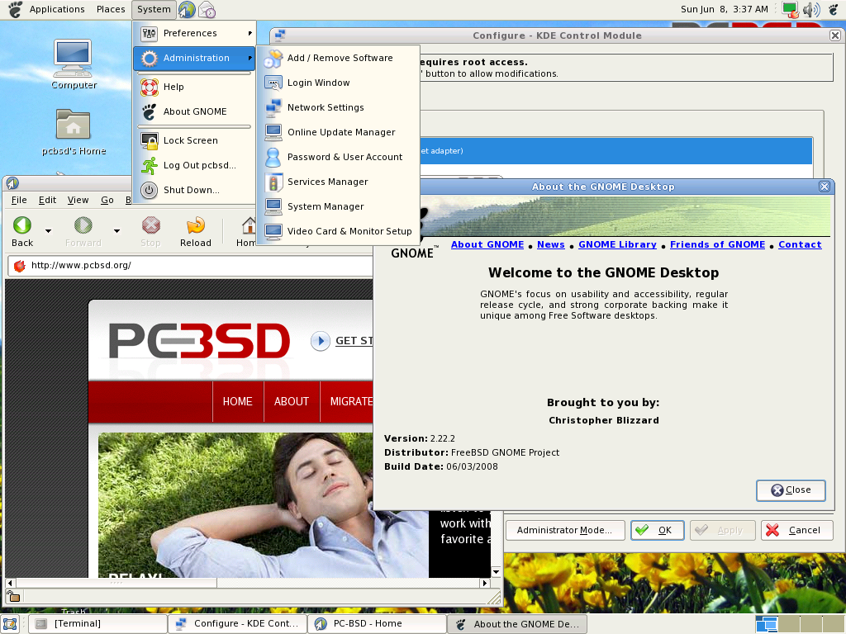Expand the Preferences submenu

click(194, 33)
